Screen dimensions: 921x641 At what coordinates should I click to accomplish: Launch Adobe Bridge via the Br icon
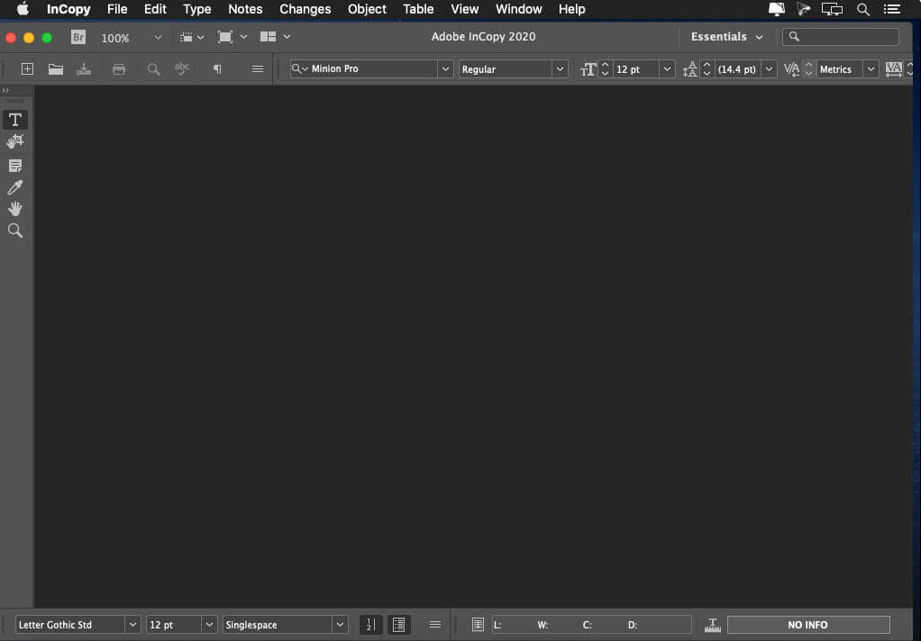coord(78,37)
